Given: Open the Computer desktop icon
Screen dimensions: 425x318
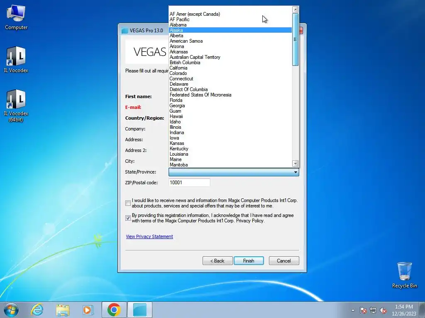Looking at the screenshot, I should pyautogui.click(x=16, y=17).
